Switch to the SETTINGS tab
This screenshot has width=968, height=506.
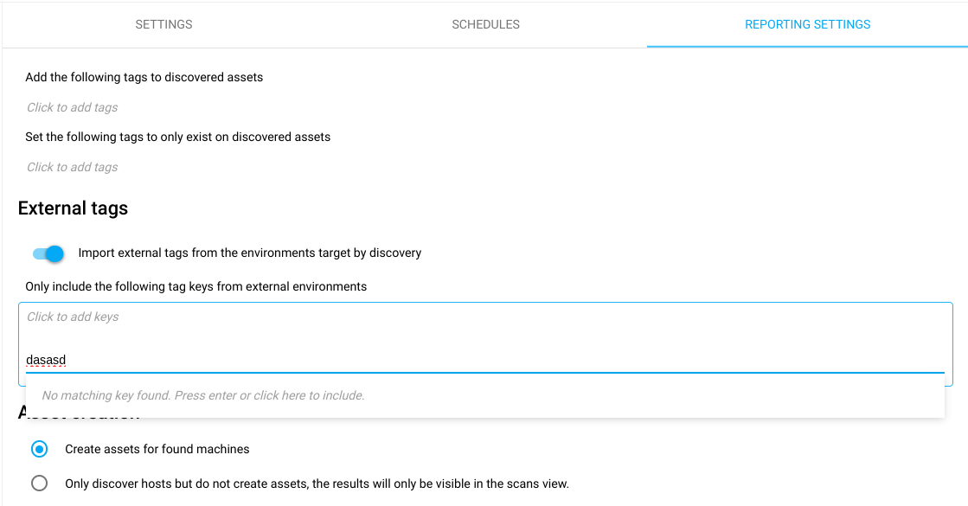[163, 24]
